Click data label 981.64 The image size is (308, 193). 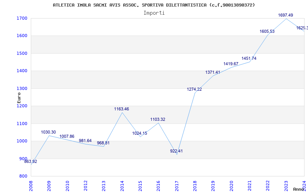pos(85,141)
